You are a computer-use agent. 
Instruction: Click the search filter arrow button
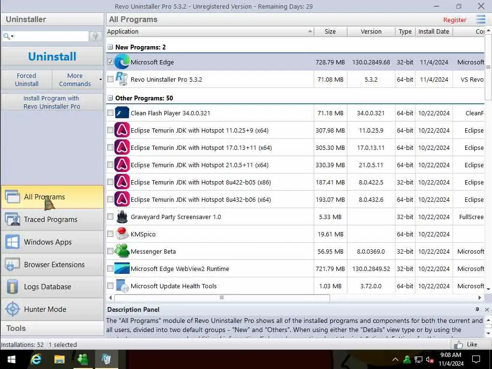(x=96, y=36)
